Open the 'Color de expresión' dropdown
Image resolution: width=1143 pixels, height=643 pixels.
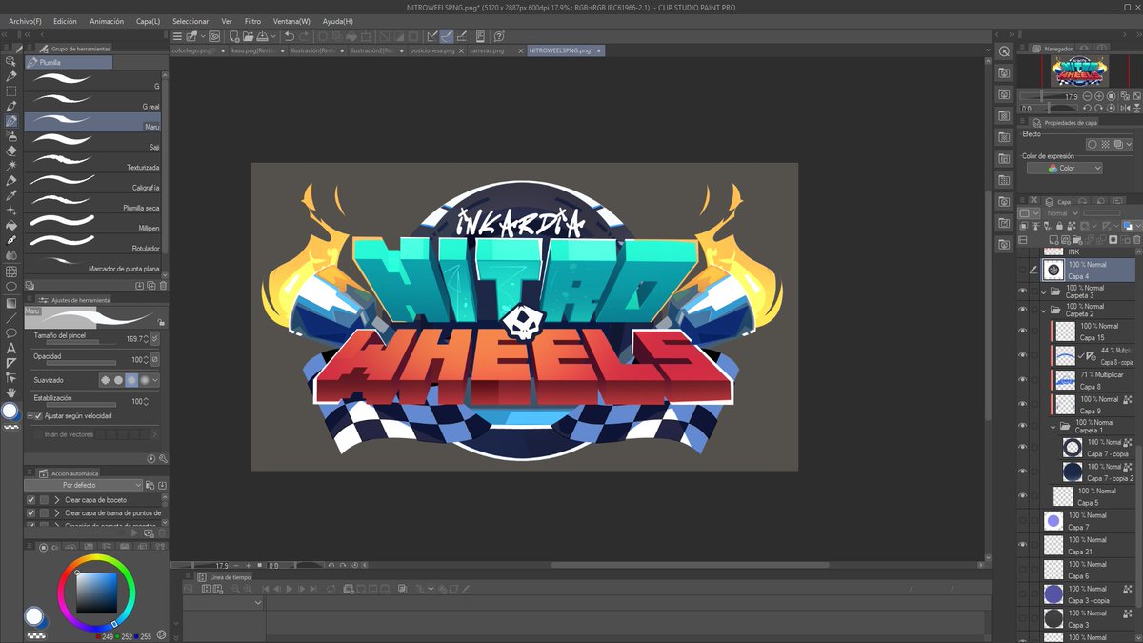tap(1065, 169)
